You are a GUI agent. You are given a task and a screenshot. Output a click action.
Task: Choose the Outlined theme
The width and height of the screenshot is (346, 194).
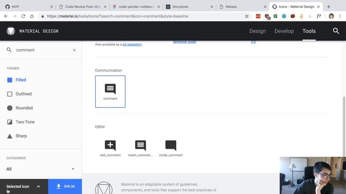[19, 94]
